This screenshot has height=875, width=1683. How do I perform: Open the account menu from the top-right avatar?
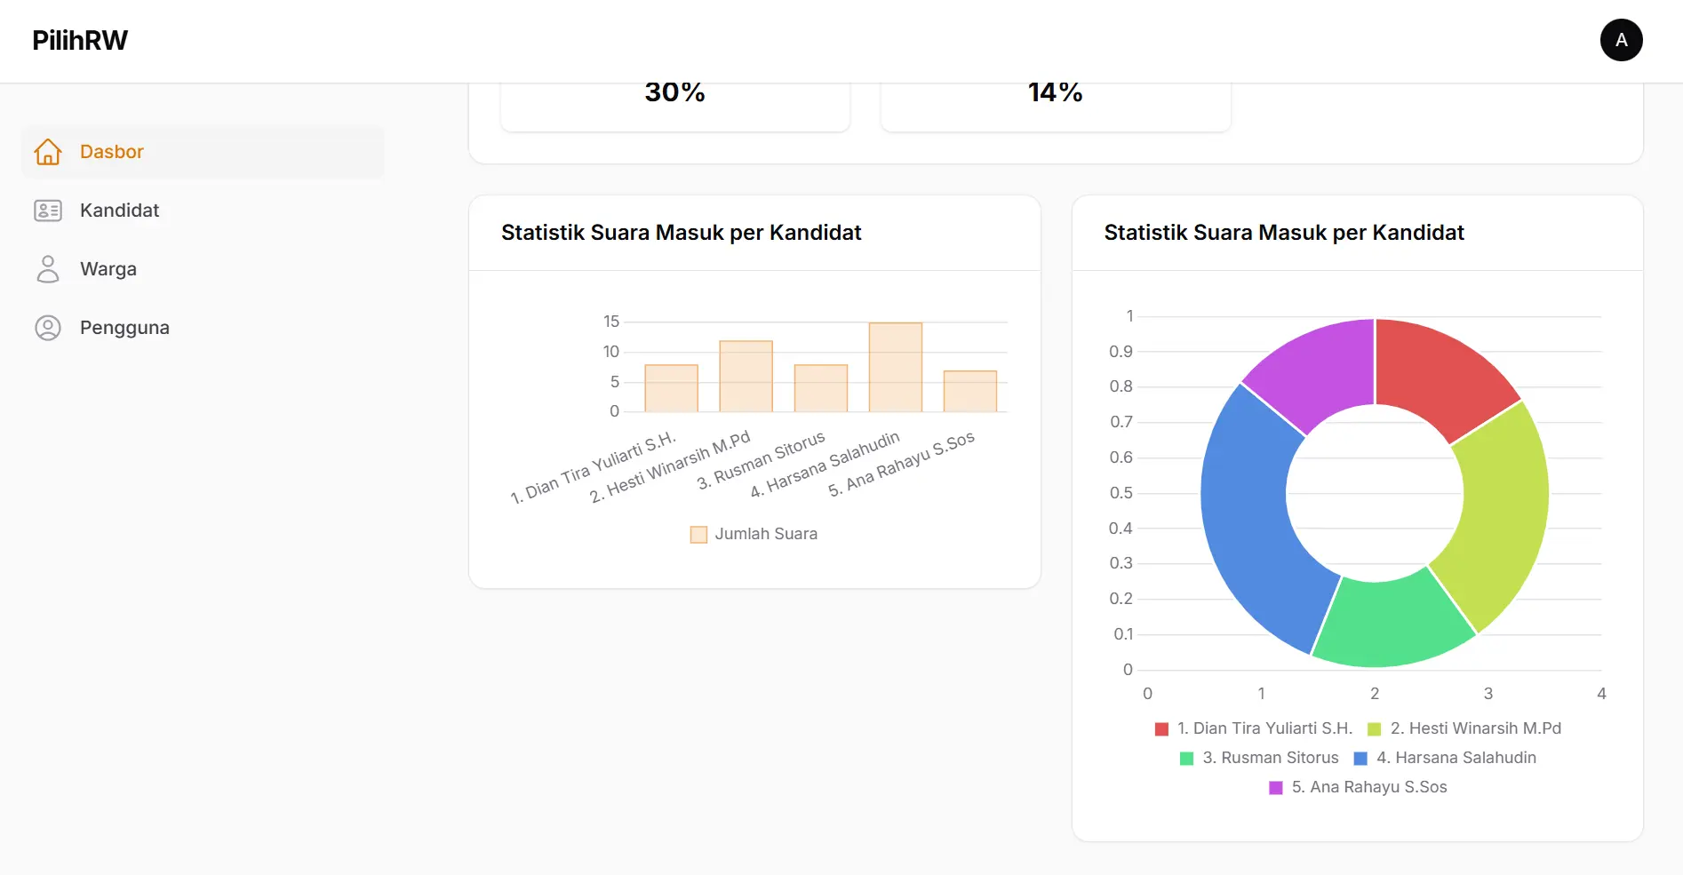tap(1621, 40)
